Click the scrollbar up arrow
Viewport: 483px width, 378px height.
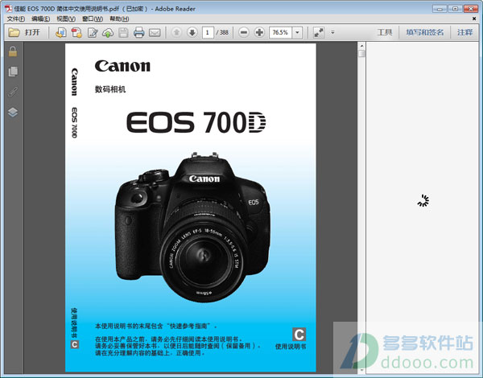point(361,46)
